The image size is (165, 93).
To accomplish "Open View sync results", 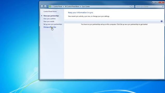I will (49, 21).
